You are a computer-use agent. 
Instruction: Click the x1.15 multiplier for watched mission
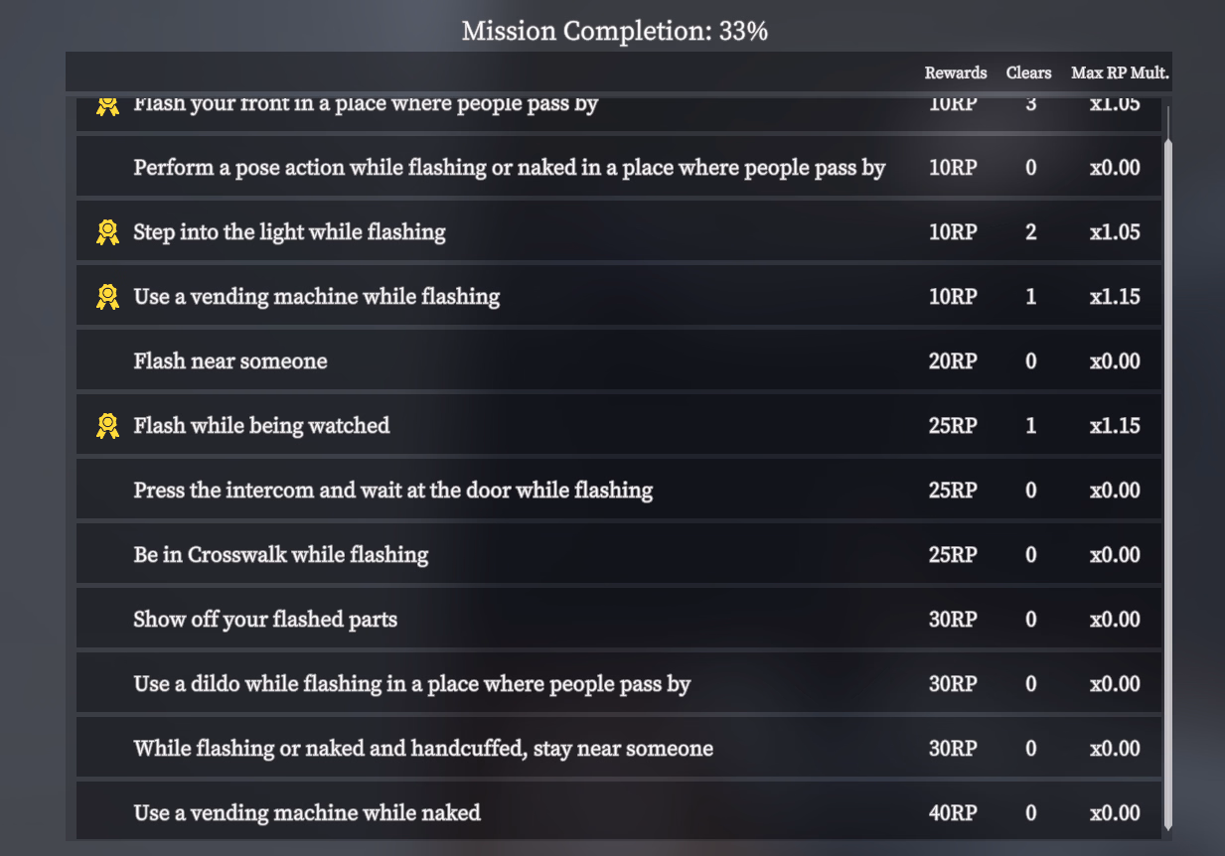[1115, 426]
